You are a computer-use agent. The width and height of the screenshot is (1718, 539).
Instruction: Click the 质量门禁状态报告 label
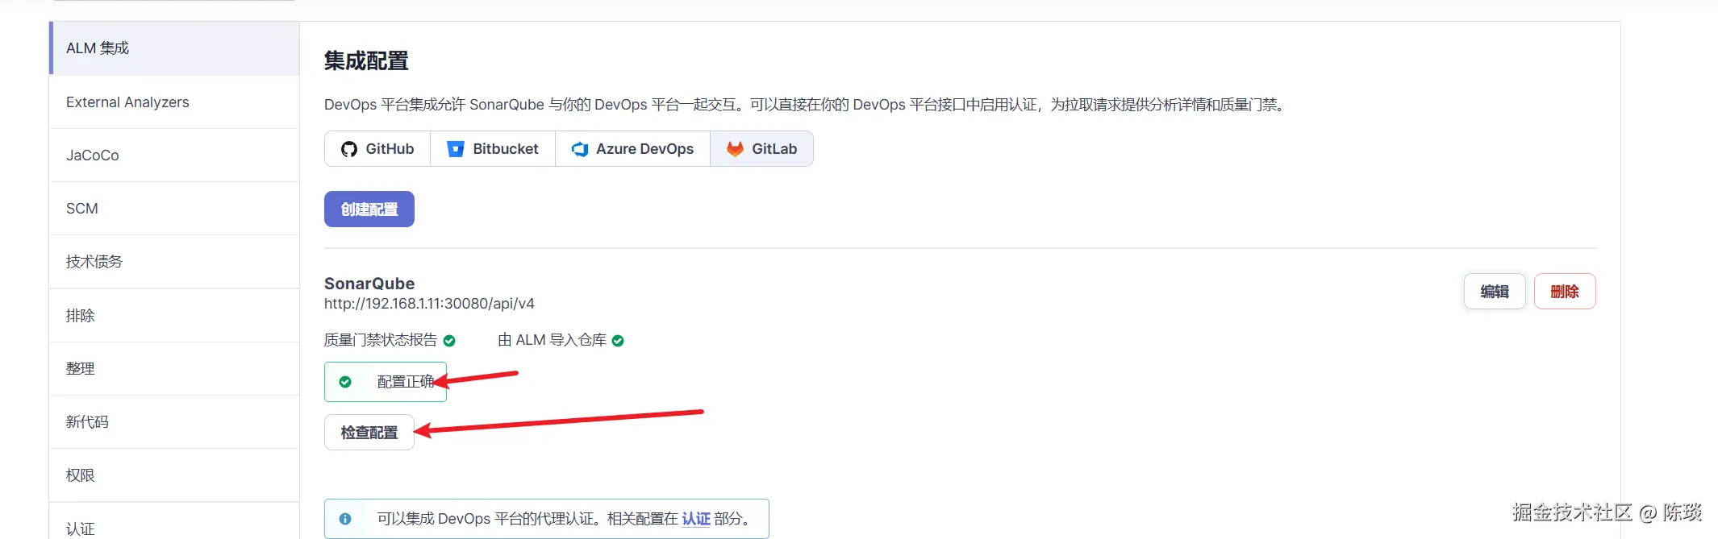pyautogui.click(x=381, y=340)
